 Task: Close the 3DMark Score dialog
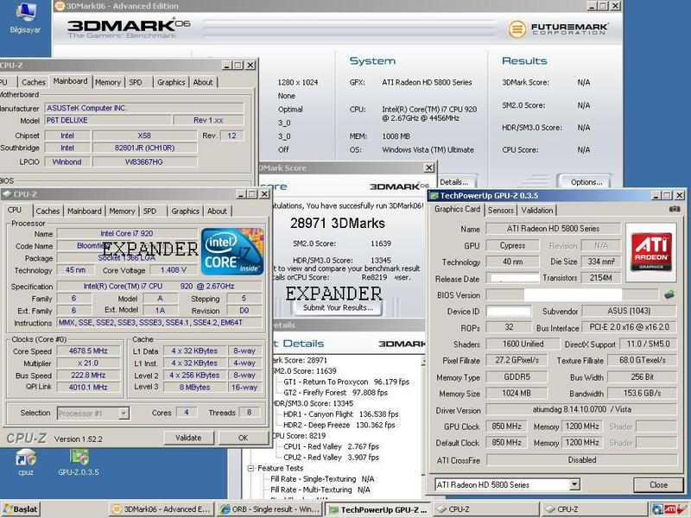[x=428, y=167]
